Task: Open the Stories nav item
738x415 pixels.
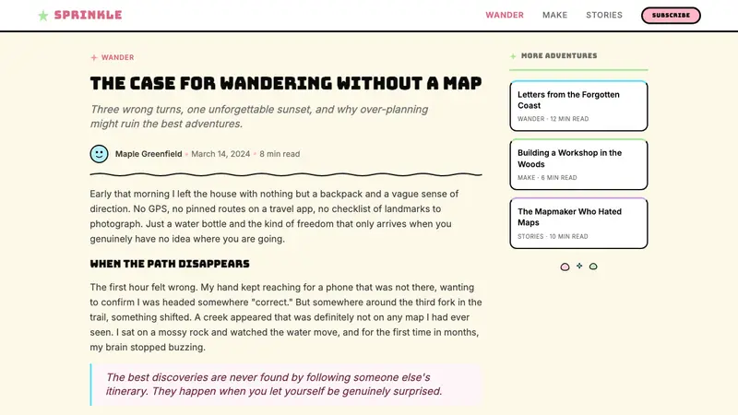Action: click(604, 15)
